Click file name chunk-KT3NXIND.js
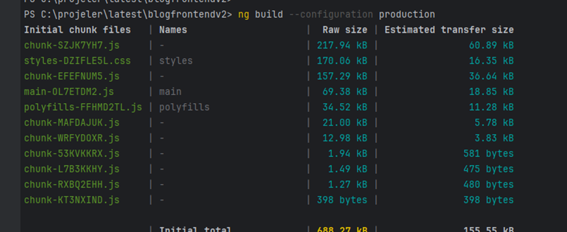567x232 pixels. (71, 200)
